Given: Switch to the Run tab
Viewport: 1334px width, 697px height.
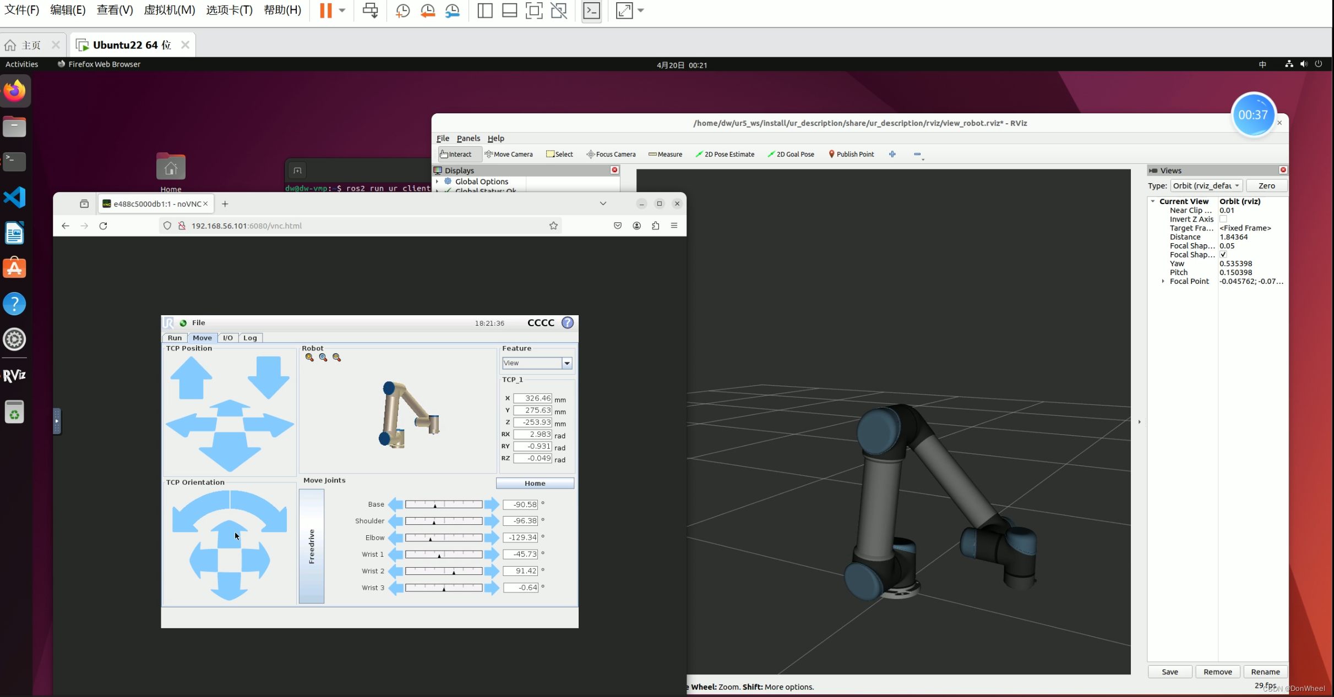Looking at the screenshot, I should [175, 338].
